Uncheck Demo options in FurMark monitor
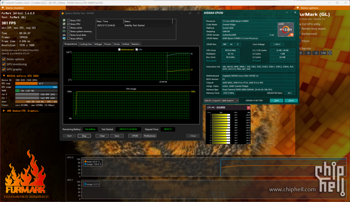The height and width of the screenshot is (202, 350). coord(4,59)
